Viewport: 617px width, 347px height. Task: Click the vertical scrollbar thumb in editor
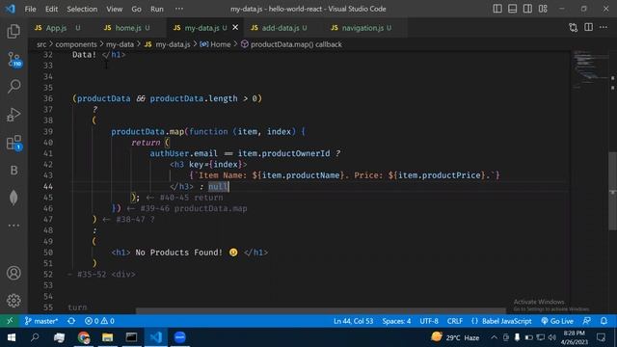(612, 191)
